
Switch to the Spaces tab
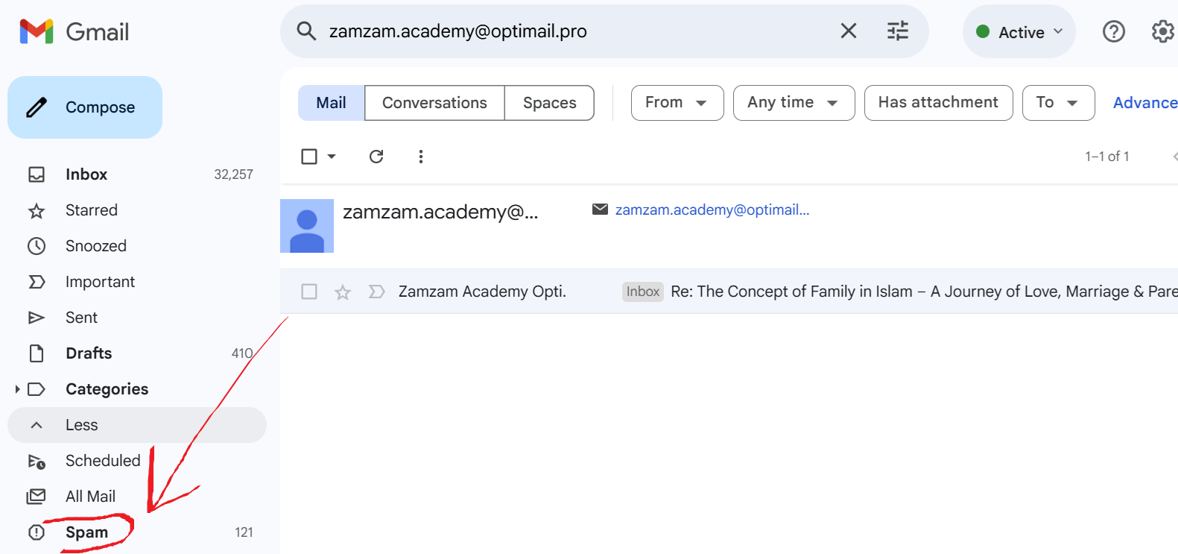549,103
